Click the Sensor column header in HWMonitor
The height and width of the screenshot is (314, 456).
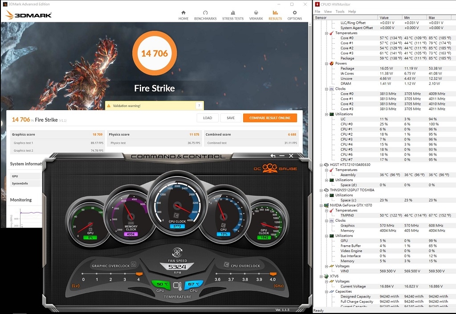pyautogui.click(x=346, y=17)
